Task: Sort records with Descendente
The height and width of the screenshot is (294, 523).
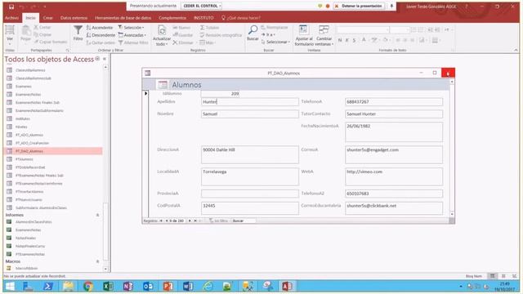Action: pyautogui.click(x=101, y=35)
